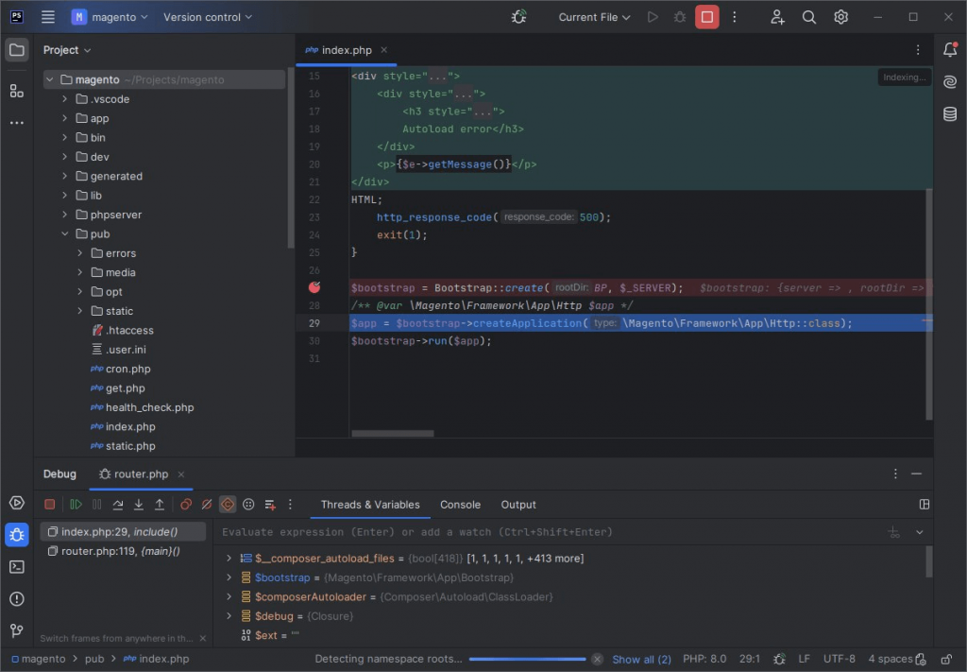Step Out in debugger toolbar
Image resolution: width=967 pixels, height=672 pixels.
(x=159, y=504)
